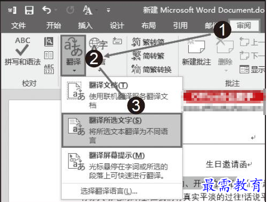
Task: Open the Thesaurus open-book icon
Action: [48, 55]
